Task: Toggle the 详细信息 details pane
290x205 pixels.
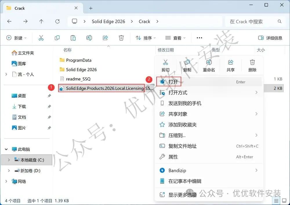Action: tap(270, 38)
